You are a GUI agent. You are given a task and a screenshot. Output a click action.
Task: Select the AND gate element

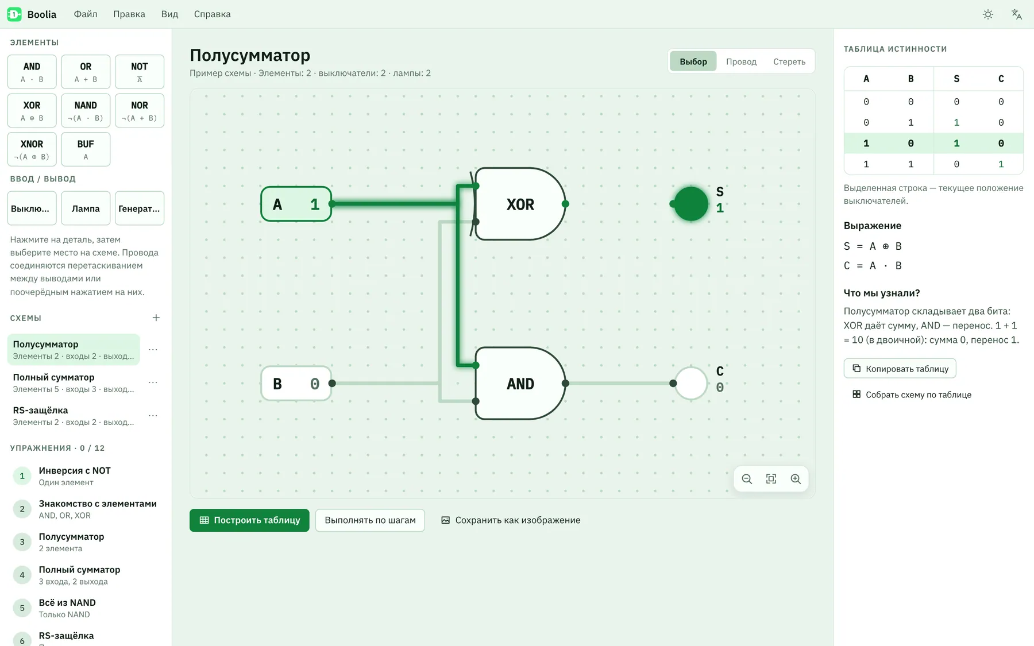coord(32,72)
